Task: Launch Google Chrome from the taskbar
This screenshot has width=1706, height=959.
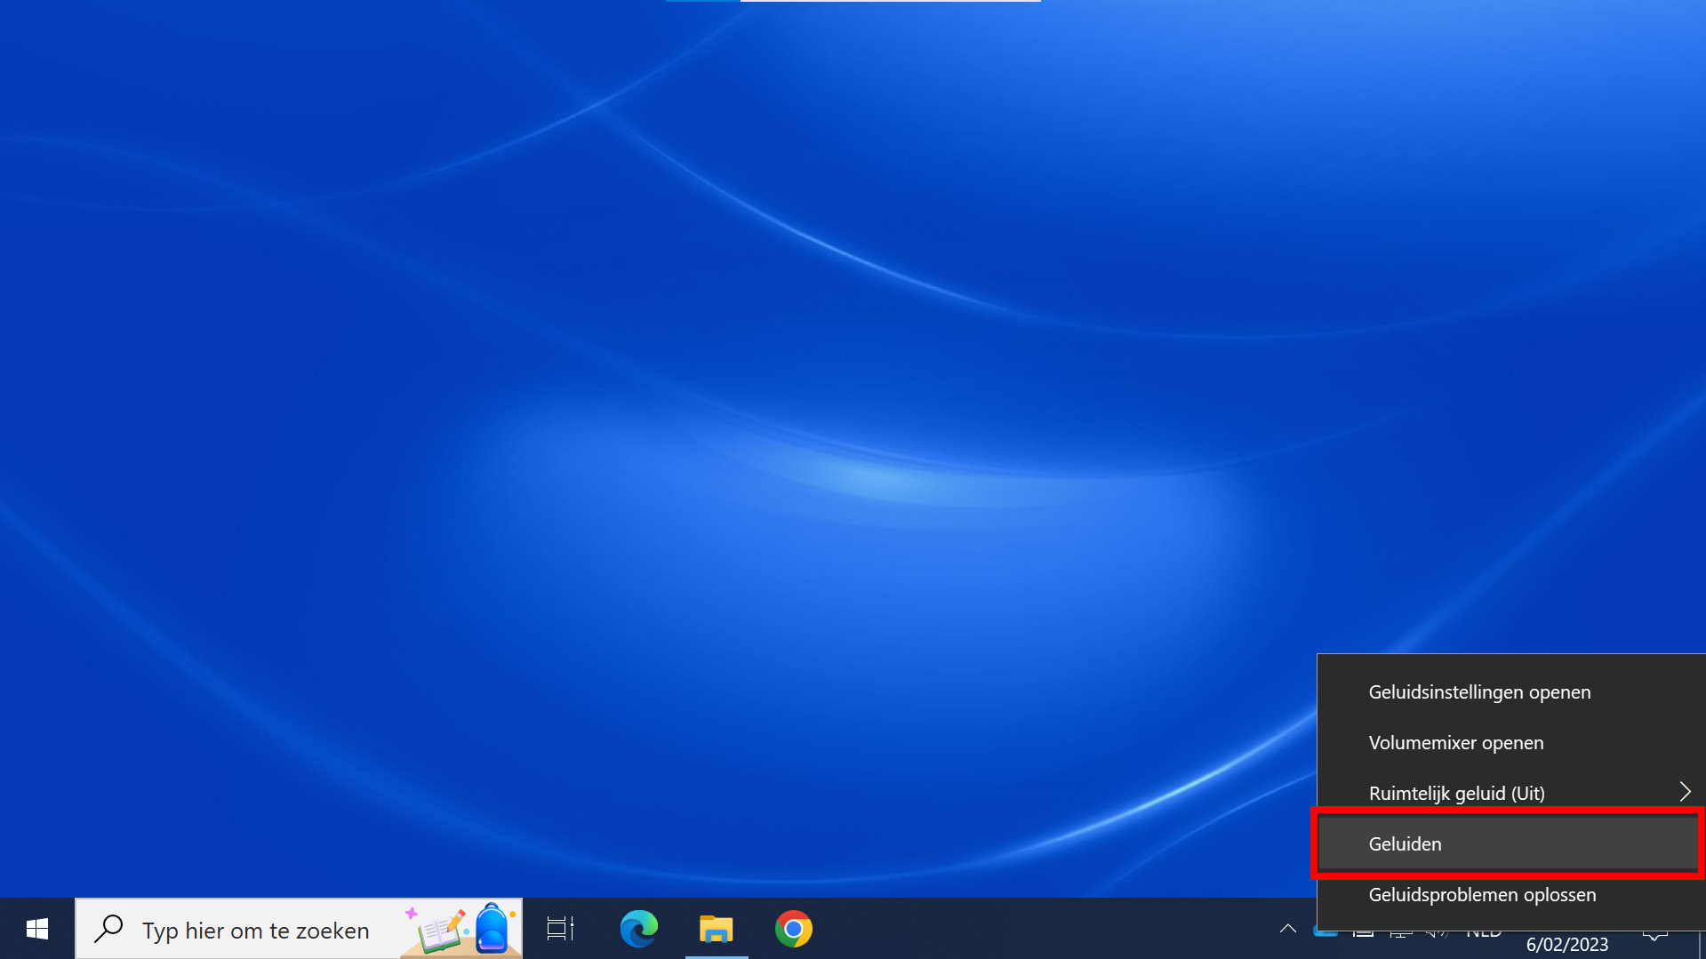Action: [793, 930]
